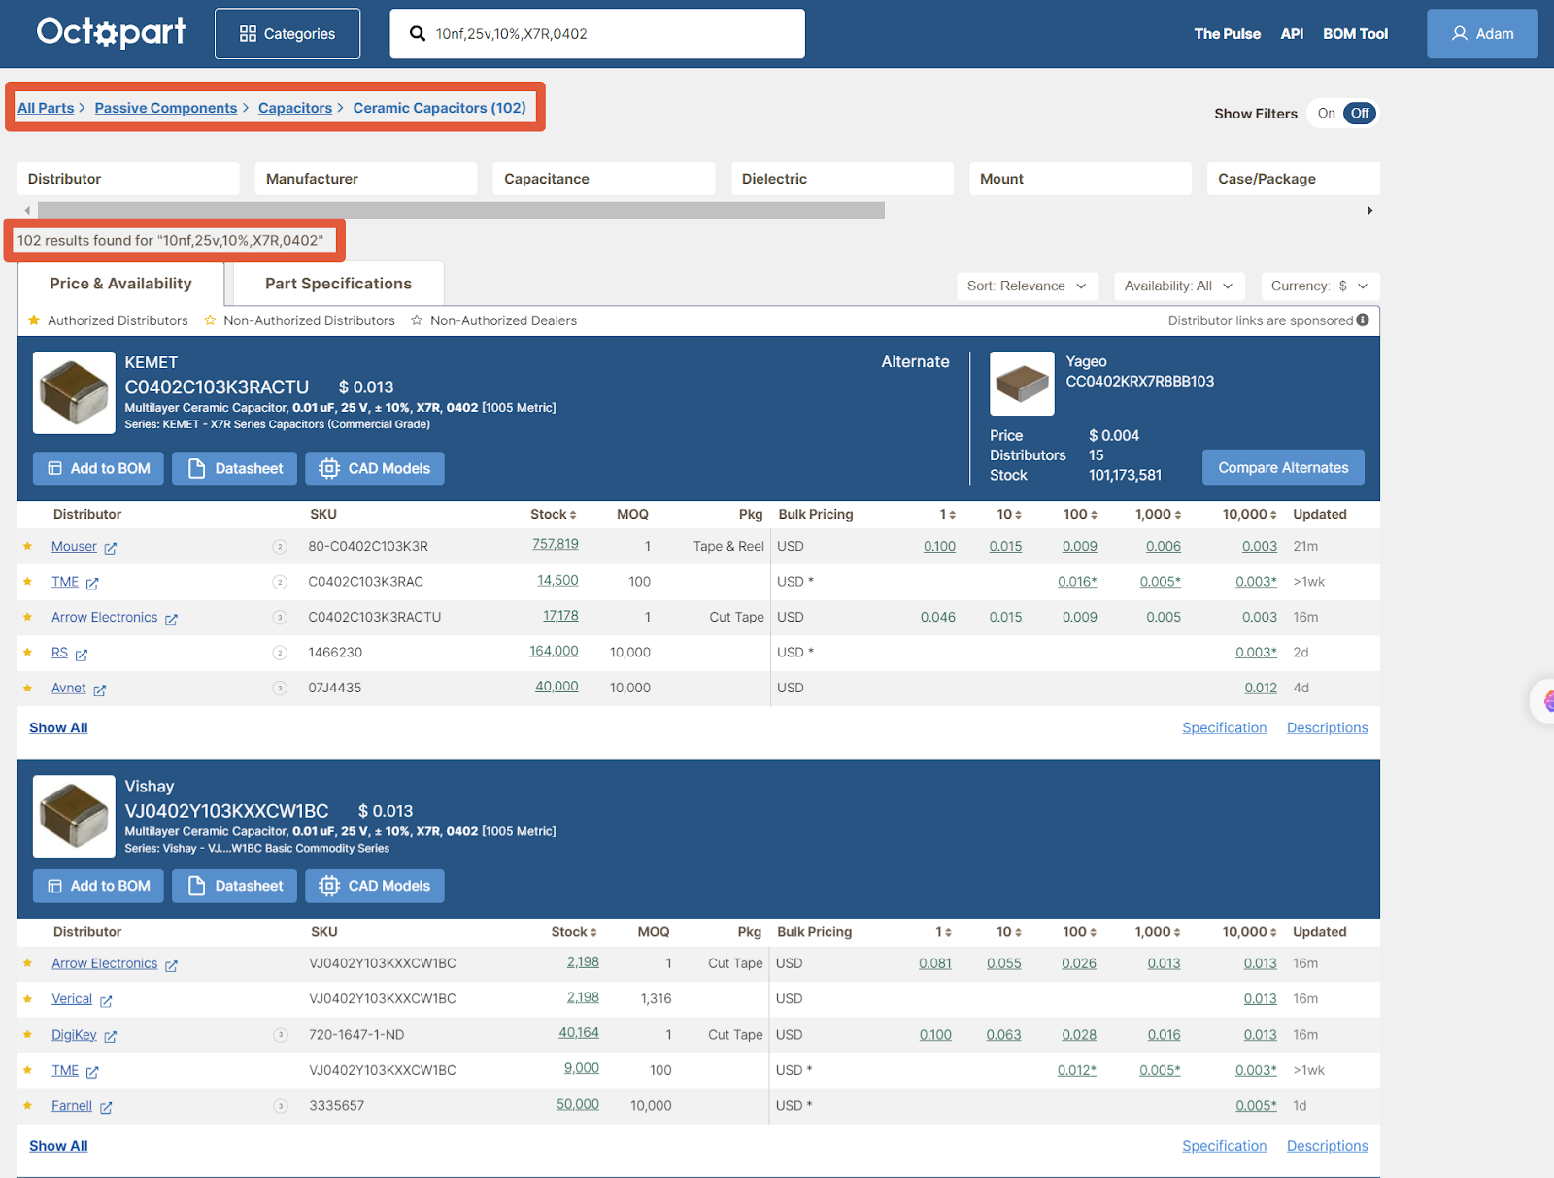This screenshot has width=1554, height=1178.
Task: Open KEMET table TME external link icon
Action: [x=92, y=583]
